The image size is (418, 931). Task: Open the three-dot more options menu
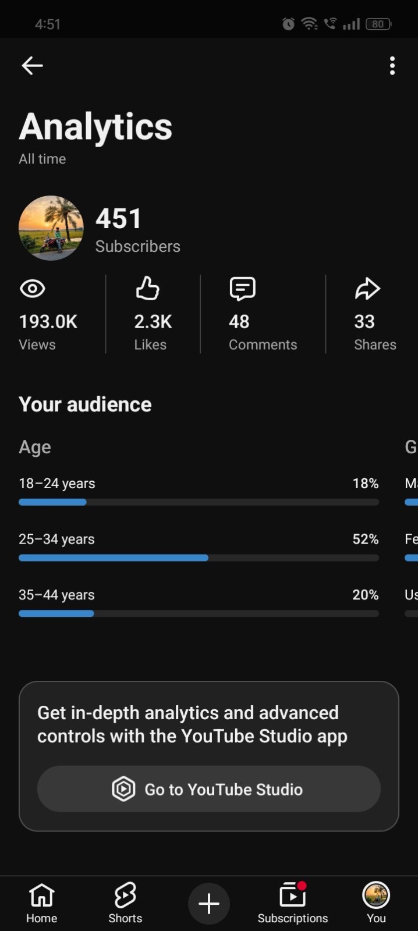pyautogui.click(x=392, y=66)
